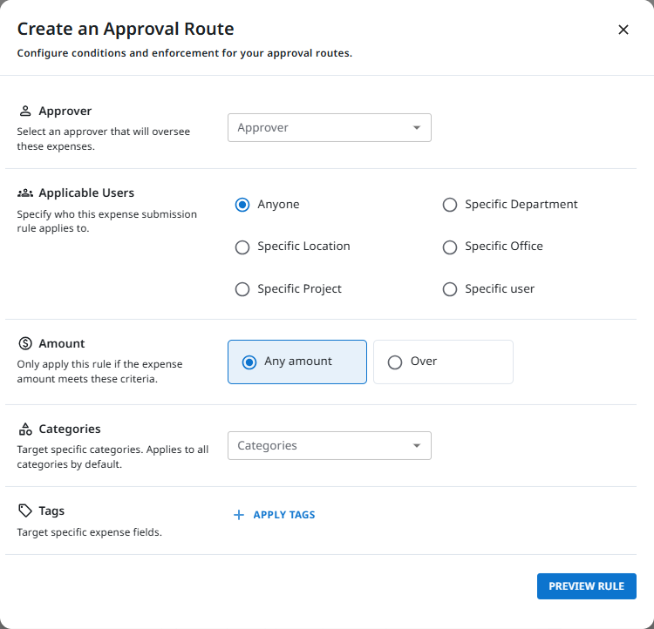The height and width of the screenshot is (629, 654).
Task: Click the Tags label icon
Action: click(x=25, y=511)
